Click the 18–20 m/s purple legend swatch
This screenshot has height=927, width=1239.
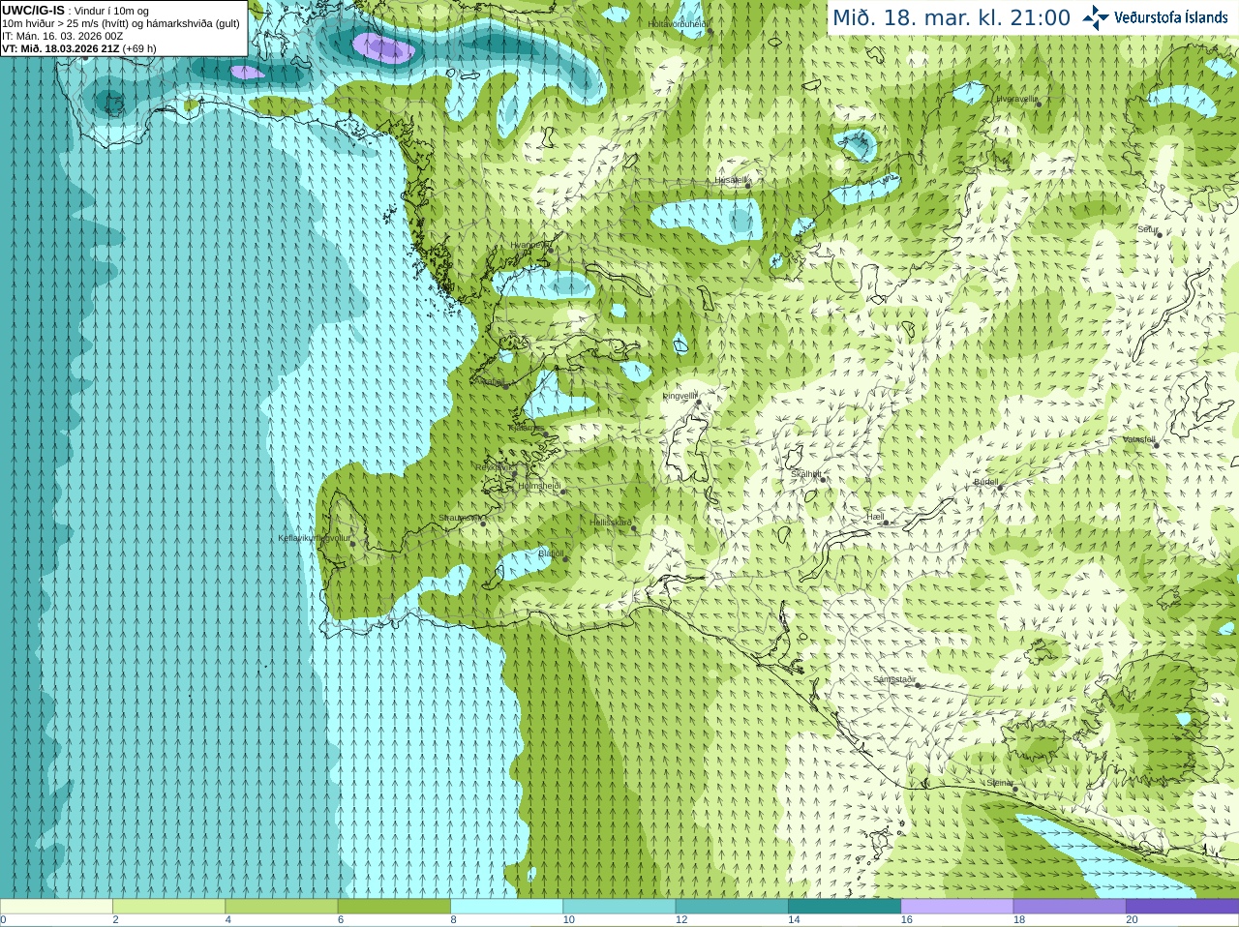point(1070,907)
